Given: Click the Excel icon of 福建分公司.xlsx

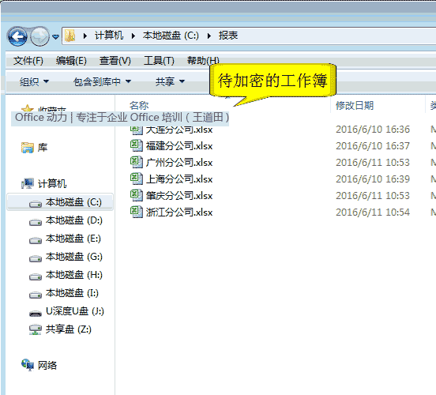Looking at the screenshot, I should pyautogui.click(x=137, y=146).
